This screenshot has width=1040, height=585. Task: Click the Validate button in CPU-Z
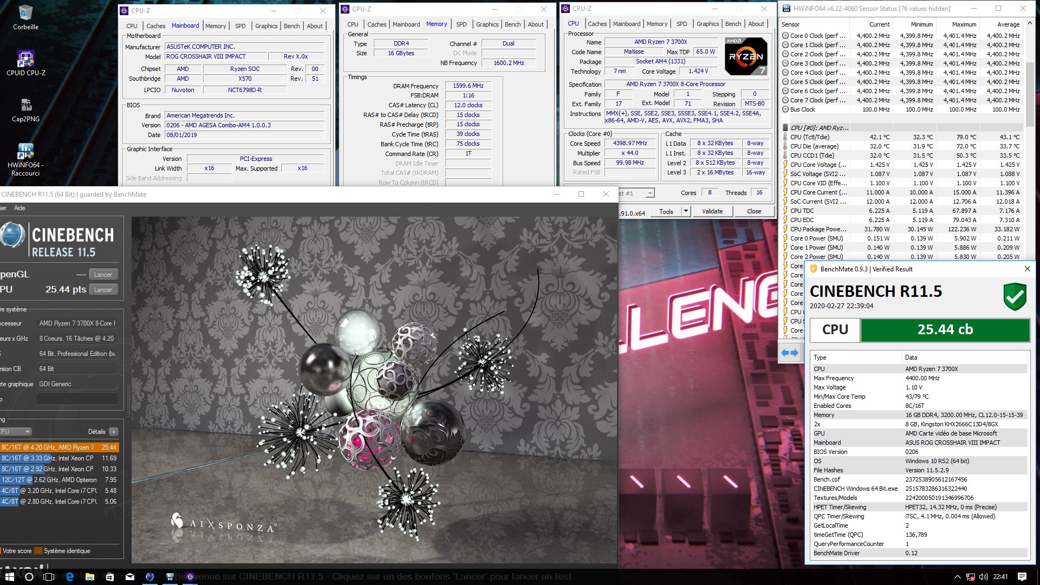pos(712,212)
